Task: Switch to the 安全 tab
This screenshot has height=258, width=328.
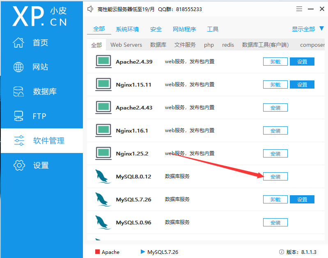Action: pos(156,29)
